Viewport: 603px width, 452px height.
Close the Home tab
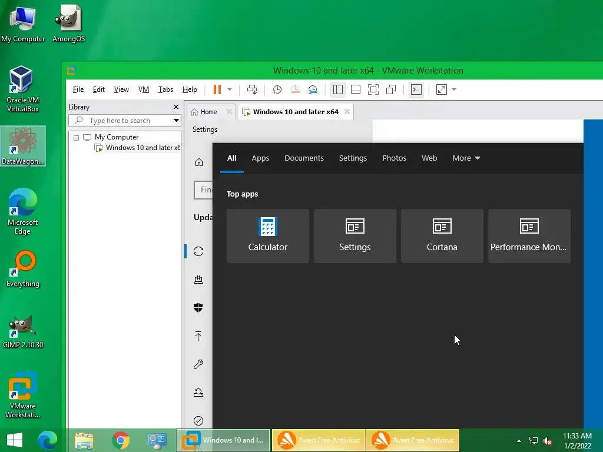click(229, 111)
